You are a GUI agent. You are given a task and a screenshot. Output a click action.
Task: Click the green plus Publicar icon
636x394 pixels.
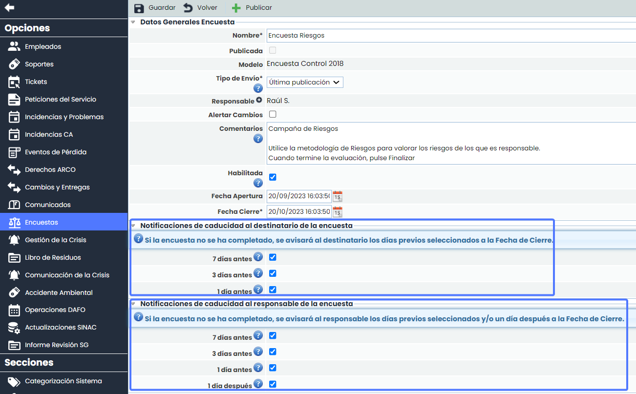click(x=236, y=8)
